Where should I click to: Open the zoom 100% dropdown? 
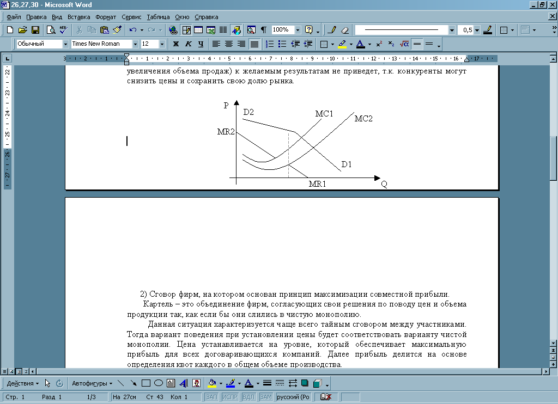pos(298,30)
